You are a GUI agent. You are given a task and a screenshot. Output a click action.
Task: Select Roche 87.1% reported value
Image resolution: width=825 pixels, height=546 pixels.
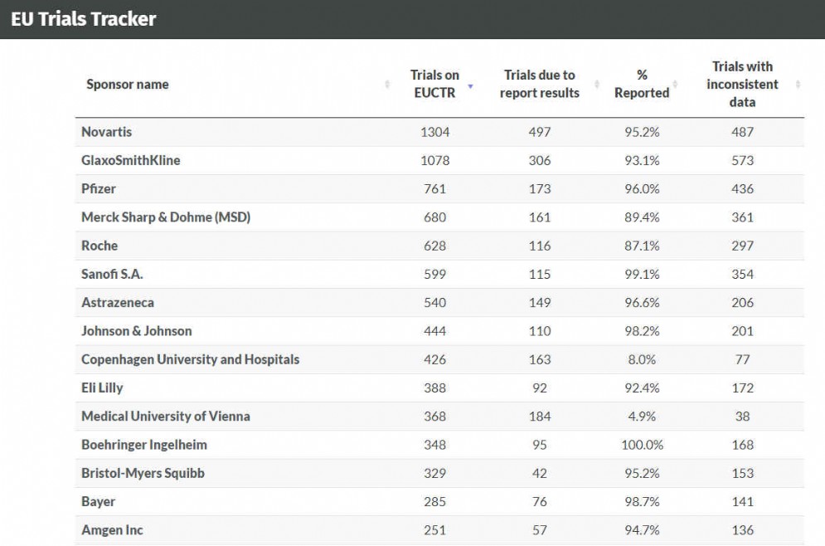(x=642, y=246)
